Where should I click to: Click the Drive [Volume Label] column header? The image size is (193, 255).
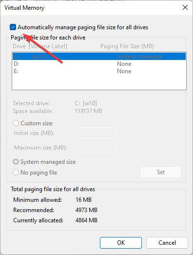pos(40,46)
